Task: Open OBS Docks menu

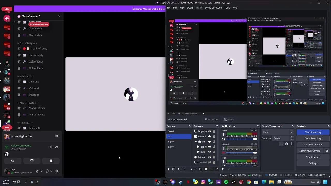Action: [190, 7]
